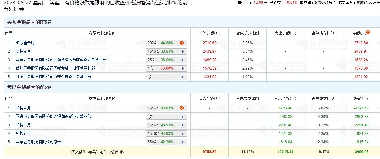Click the 买入金额最大的前5名 section header

(29, 22)
